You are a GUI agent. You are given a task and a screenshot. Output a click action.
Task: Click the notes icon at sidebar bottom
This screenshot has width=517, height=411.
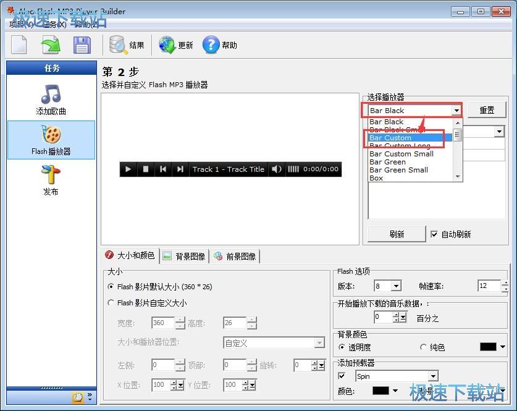click(78, 397)
